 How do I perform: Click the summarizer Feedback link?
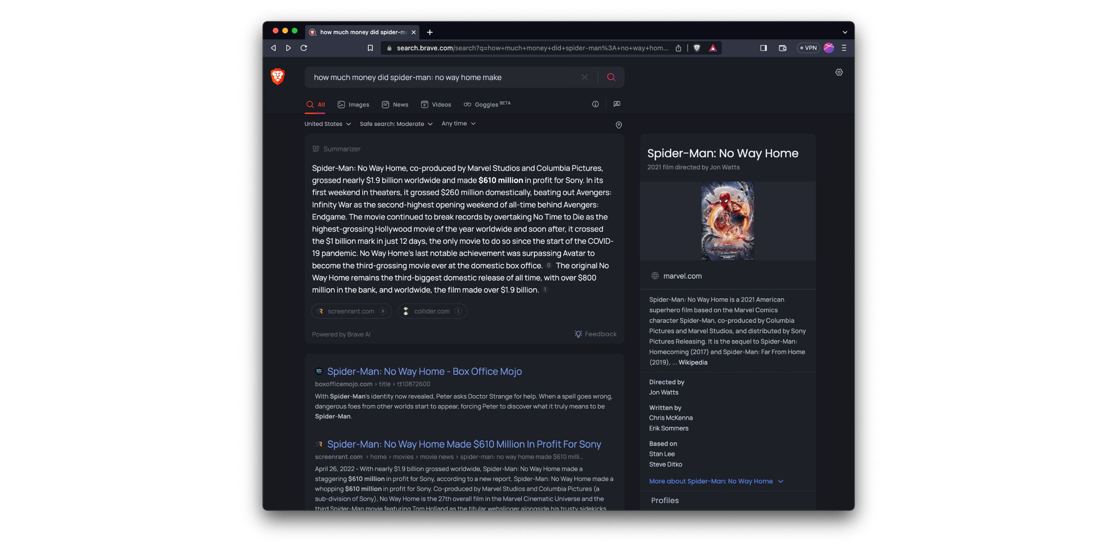[x=595, y=334]
